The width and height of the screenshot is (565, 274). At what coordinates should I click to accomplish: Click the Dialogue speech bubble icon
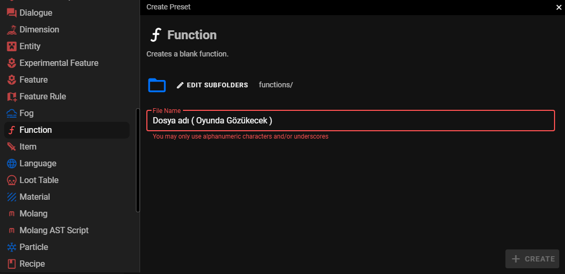tap(11, 13)
